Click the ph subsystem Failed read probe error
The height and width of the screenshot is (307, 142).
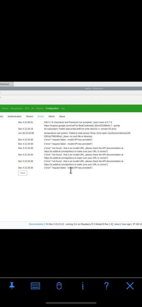(80, 129)
